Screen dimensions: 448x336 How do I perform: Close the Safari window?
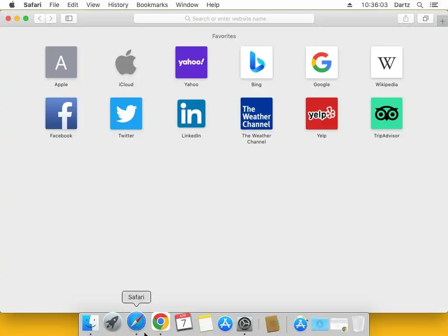coord(8,18)
